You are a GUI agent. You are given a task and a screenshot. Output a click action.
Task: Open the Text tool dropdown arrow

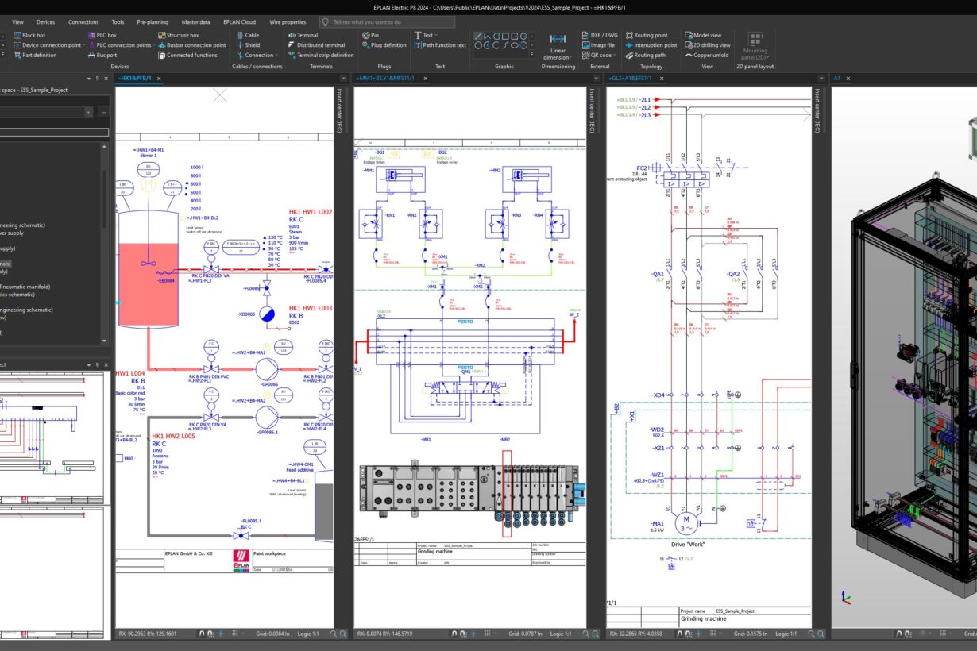click(x=437, y=35)
